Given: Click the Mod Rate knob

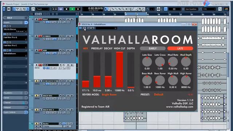Looking at the screenshot, I should coord(173,61).
